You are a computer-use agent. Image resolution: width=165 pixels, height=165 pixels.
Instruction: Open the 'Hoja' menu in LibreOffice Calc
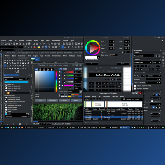(x=42, y=41)
